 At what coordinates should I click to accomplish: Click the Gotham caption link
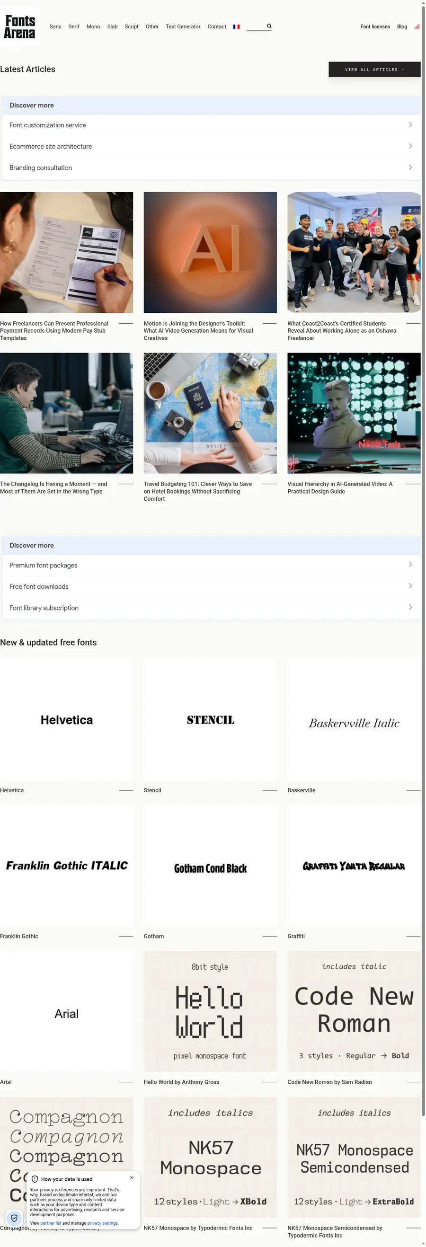click(153, 936)
